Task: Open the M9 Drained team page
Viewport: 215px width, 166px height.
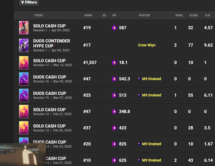Action: (x=151, y=79)
